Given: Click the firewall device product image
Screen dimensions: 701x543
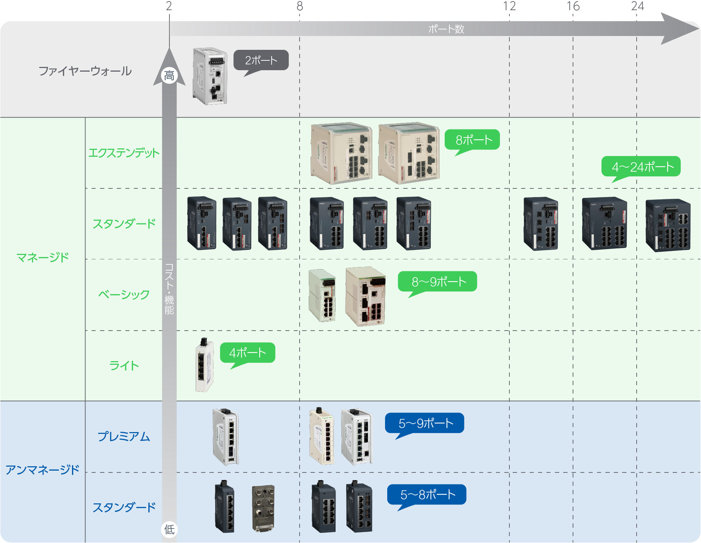Looking at the screenshot, I should (210, 76).
